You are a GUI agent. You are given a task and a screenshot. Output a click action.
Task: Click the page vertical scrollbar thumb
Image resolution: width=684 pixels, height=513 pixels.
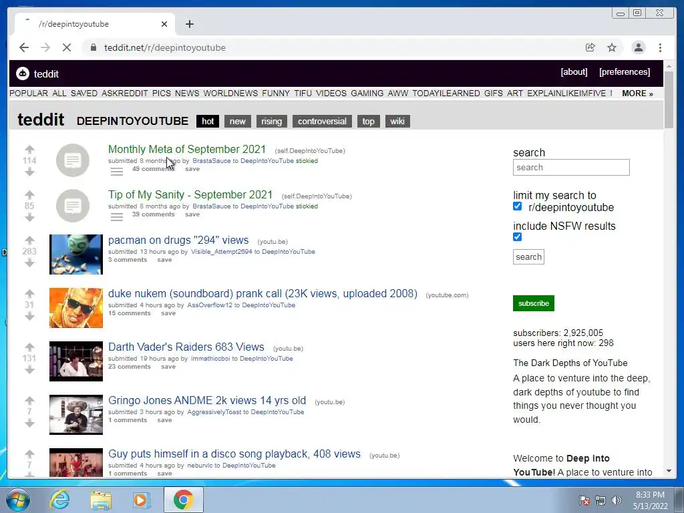tap(669, 100)
